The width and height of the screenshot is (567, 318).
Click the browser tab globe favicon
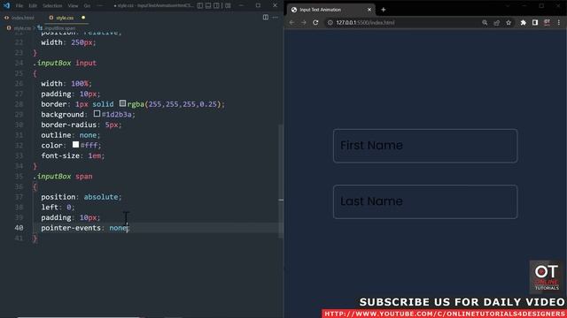[294, 10]
